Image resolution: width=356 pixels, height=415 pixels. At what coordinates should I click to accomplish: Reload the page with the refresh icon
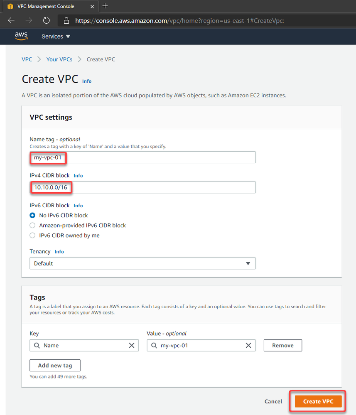pyautogui.click(x=47, y=20)
